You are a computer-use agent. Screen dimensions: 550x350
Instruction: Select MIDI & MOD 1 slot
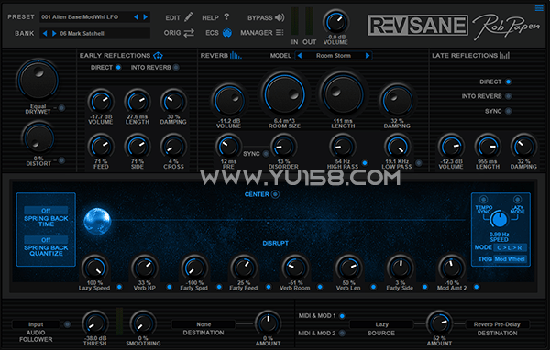342,316
